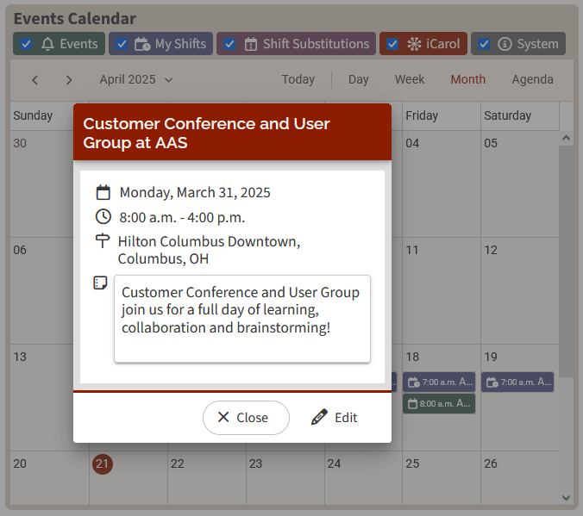Click the clock time icon in popup
The image size is (583, 516).
click(103, 216)
